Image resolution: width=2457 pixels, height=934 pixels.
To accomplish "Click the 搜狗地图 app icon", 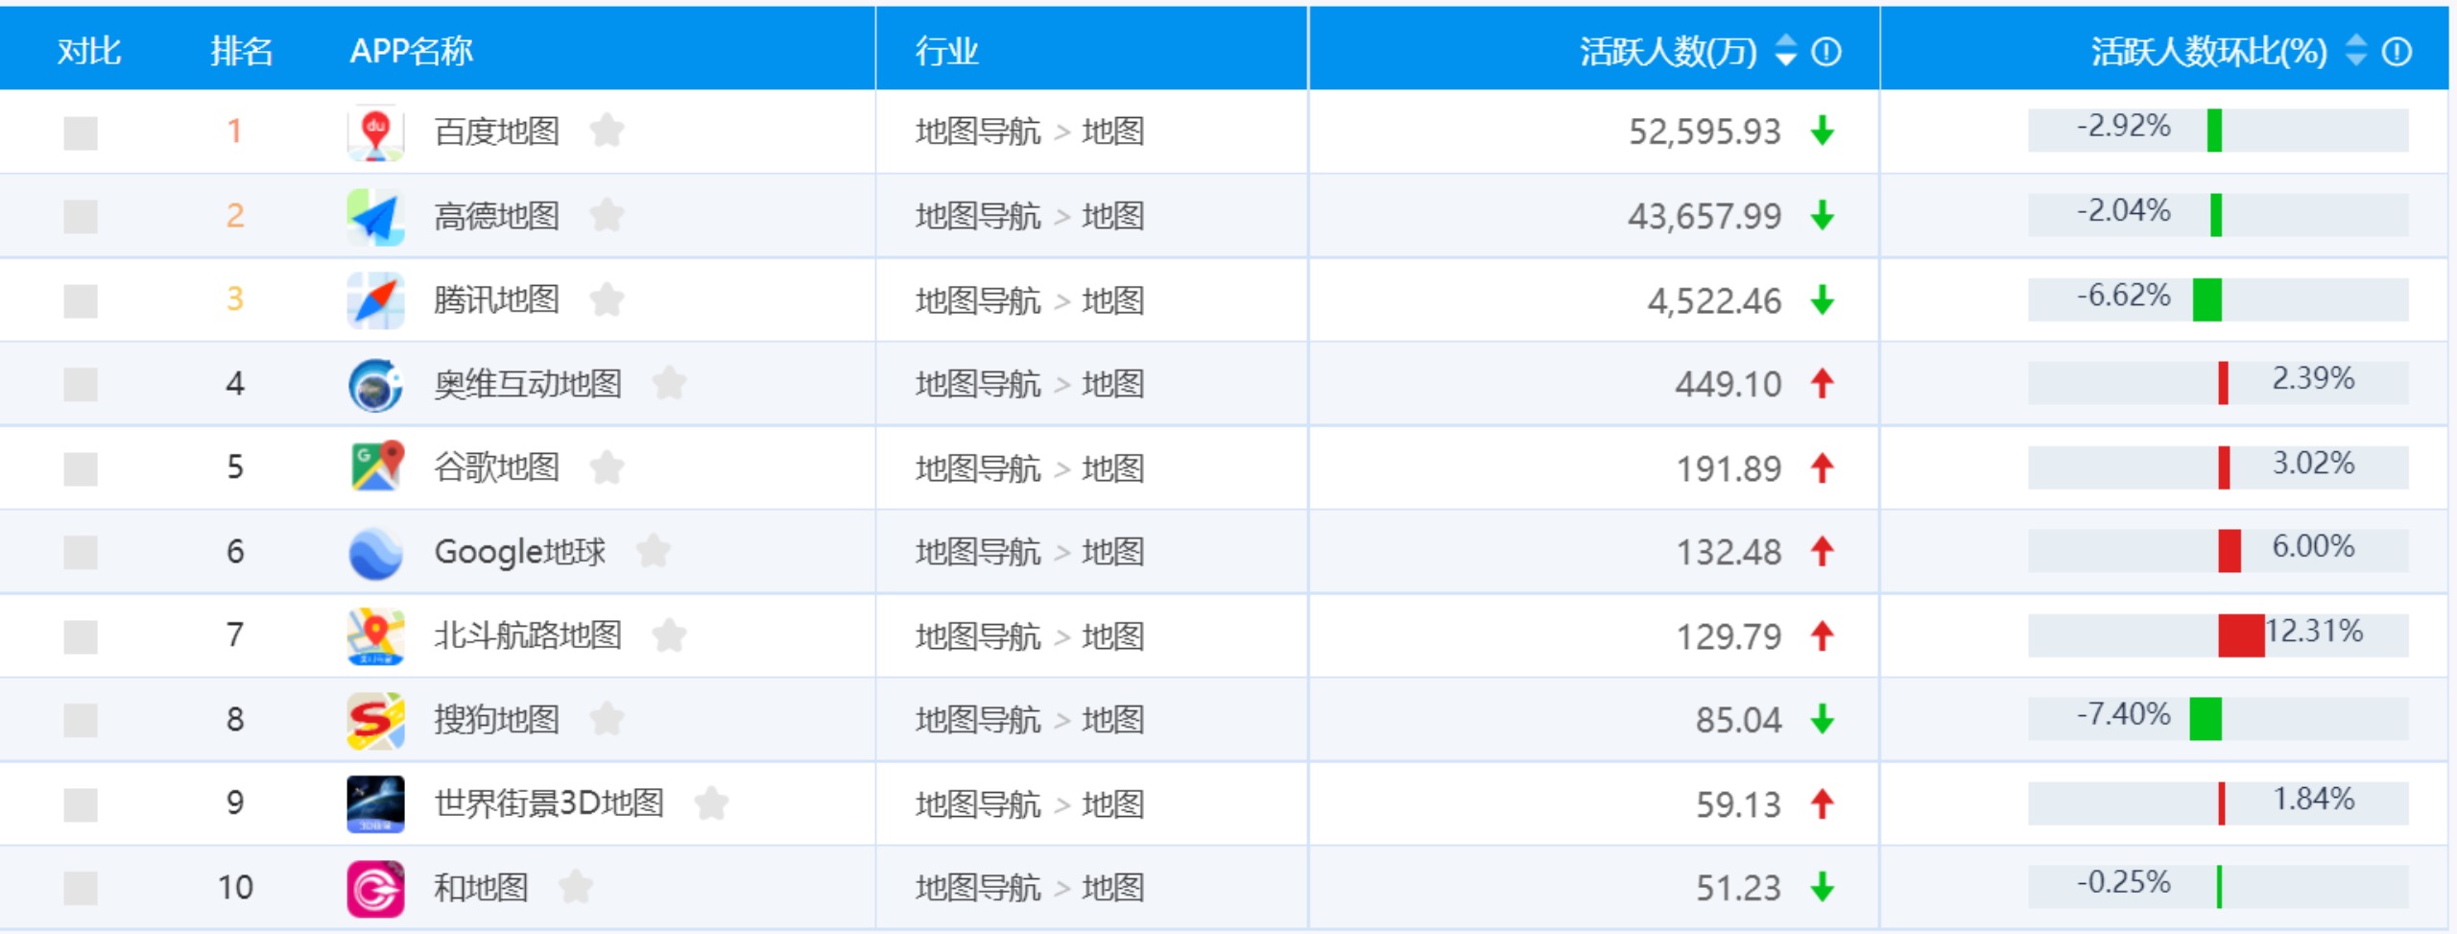I will pyautogui.click(x=375, y=720).
